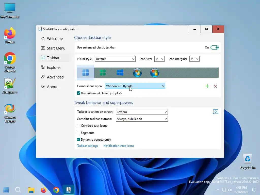
Task: Select the Firefox desktop shortcut
Action: coord(10,36)
